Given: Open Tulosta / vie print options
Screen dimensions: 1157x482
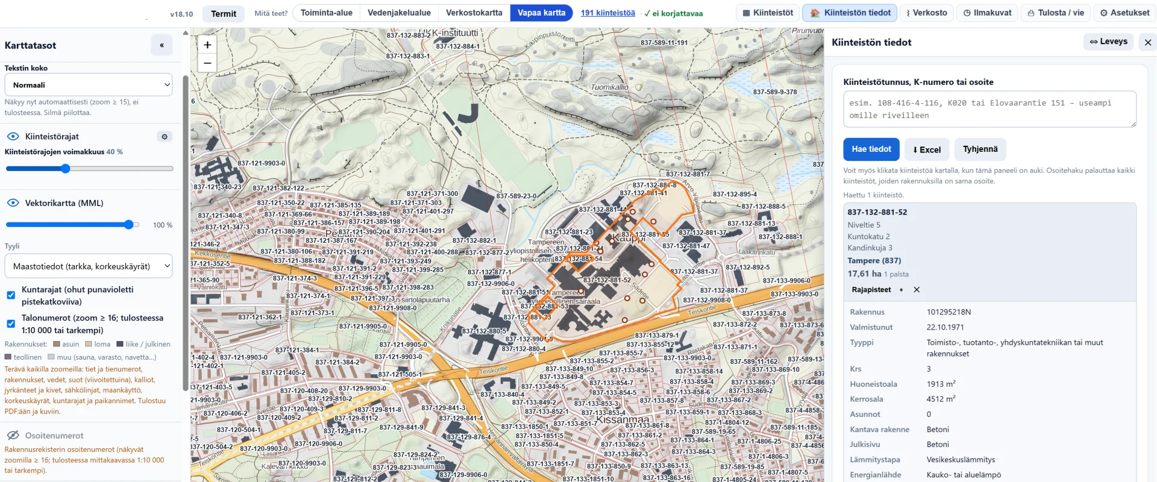Looking at the screenshot, I should pos(1056,13).
